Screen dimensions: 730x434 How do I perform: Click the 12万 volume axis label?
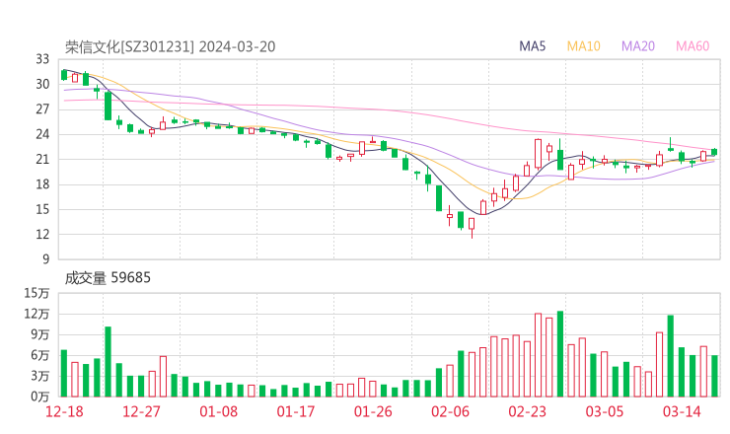(x=36, y=314)
